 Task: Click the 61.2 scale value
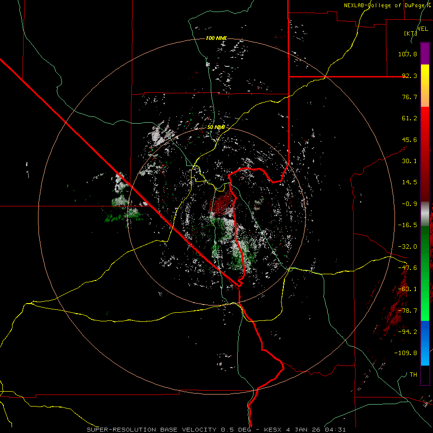tap(409, 118)
